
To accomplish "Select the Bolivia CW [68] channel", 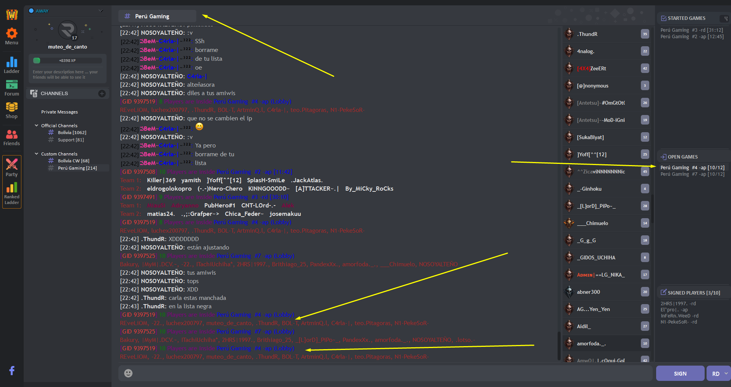I will (74, 161).
